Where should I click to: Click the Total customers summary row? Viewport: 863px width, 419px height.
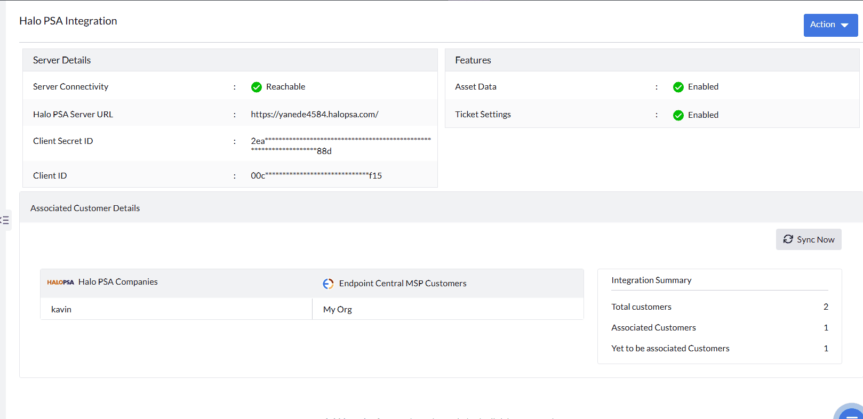641,307
